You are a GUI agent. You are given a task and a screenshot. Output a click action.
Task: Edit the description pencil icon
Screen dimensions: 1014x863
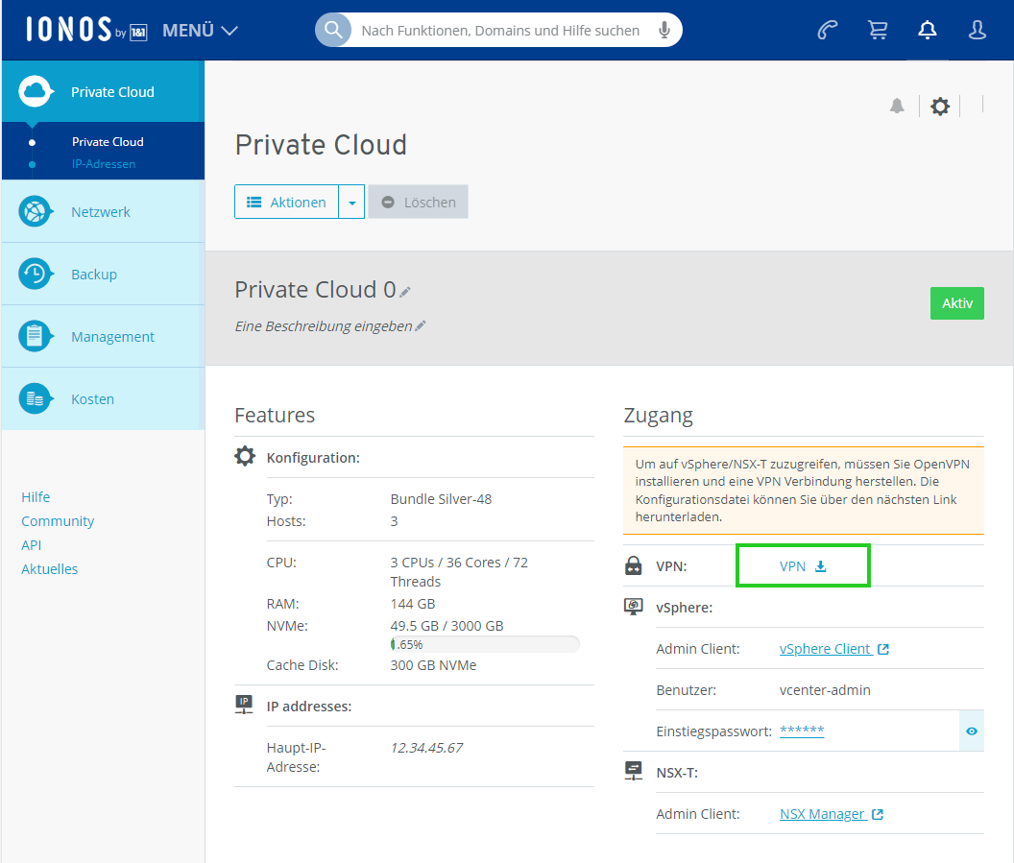pyautogui.click(x=421, y=325)
